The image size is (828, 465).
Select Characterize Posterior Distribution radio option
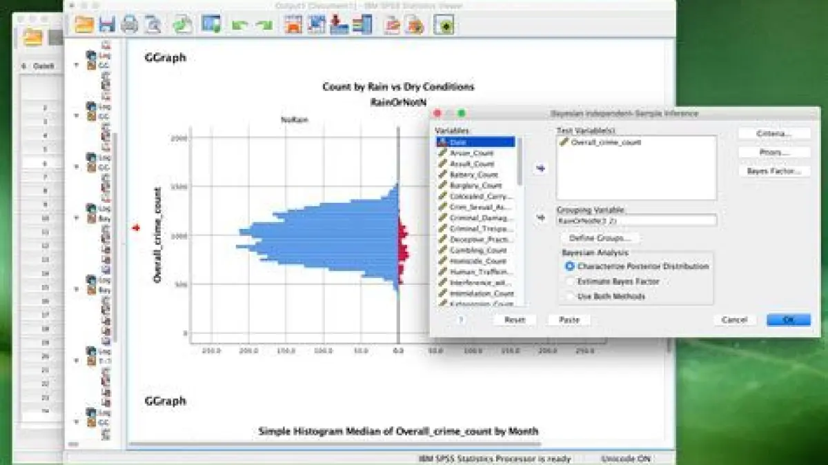569,266
